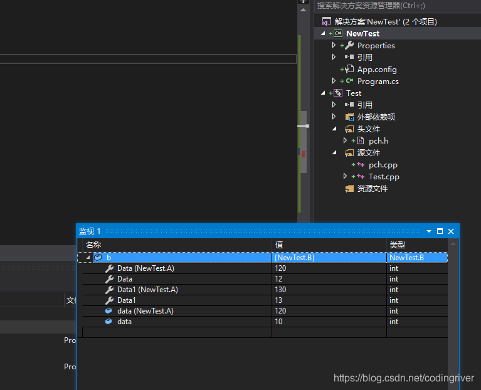This screenshot has height=390, width=481.
Task: Expand the 外部依赖项 node
Action: tap(334, 117)
